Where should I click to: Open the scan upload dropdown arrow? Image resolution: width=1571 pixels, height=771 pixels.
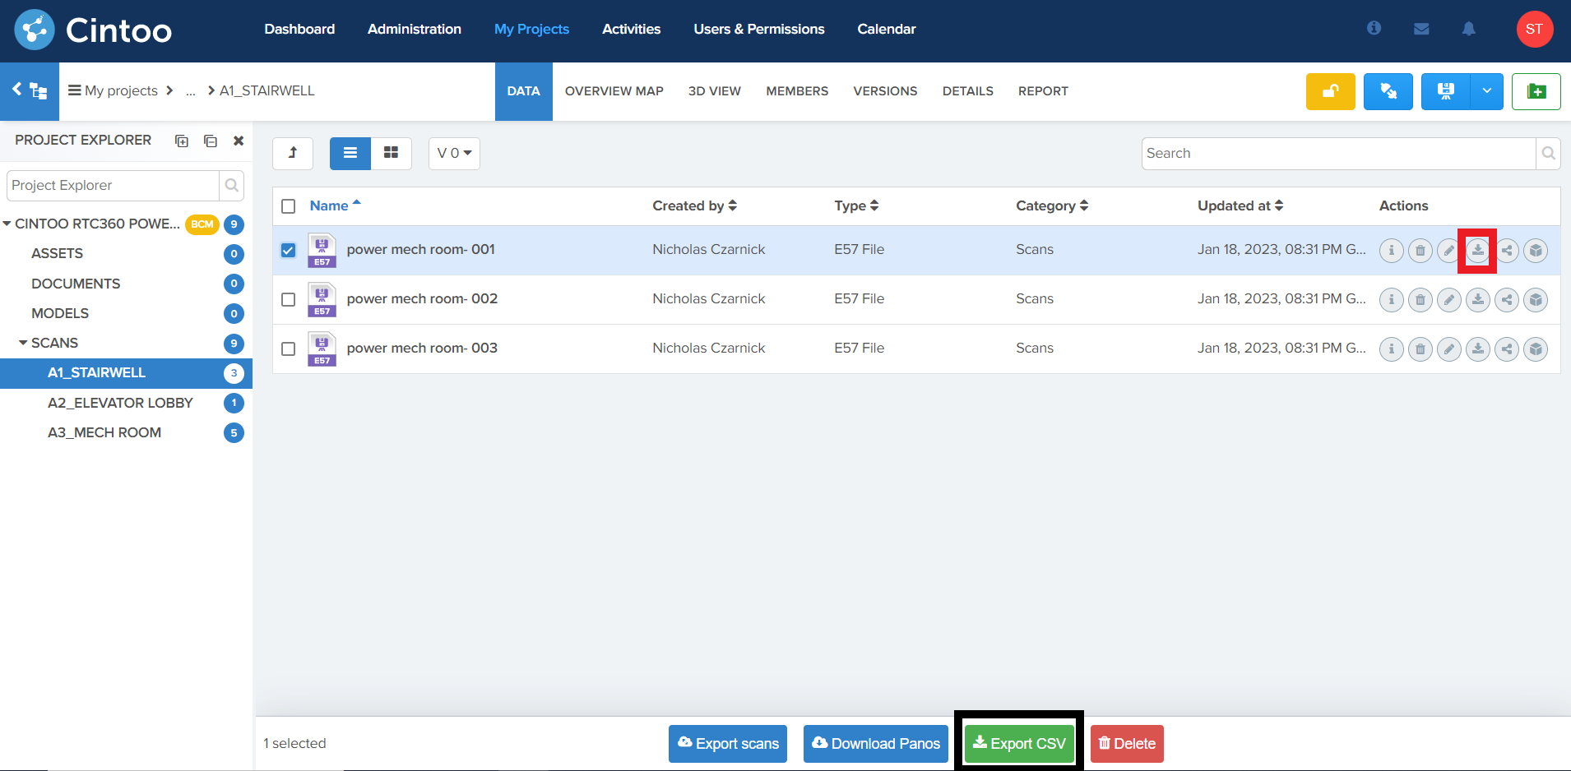(1486, 91)
